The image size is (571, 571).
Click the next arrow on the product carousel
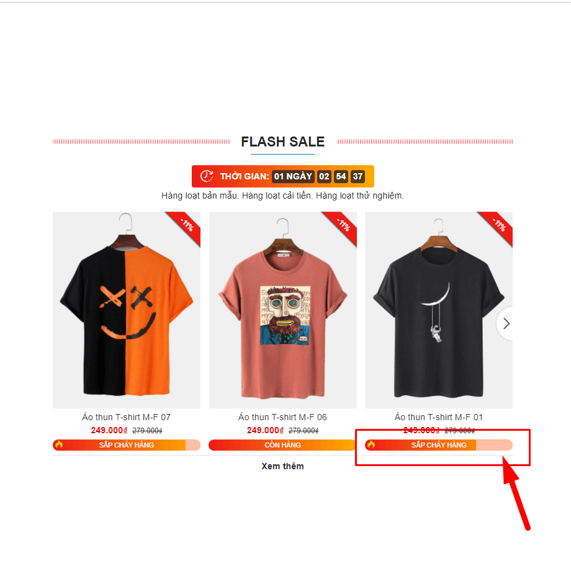(505, 323)
